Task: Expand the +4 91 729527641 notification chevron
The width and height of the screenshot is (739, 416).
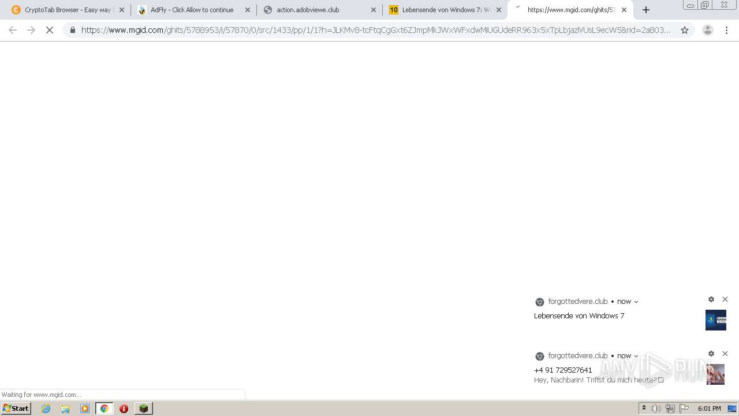Action: 636,356
